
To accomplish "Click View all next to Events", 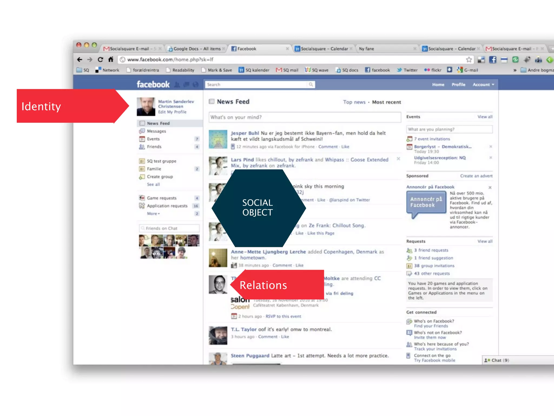I will click(x=485, y=117).
